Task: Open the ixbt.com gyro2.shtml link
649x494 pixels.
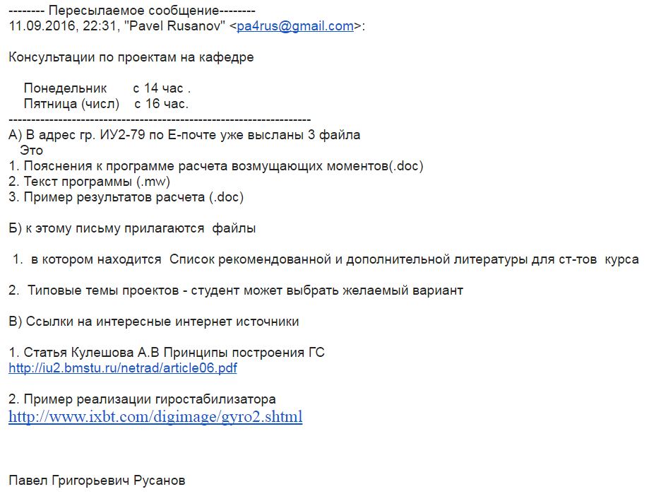Action: [155, 417]
